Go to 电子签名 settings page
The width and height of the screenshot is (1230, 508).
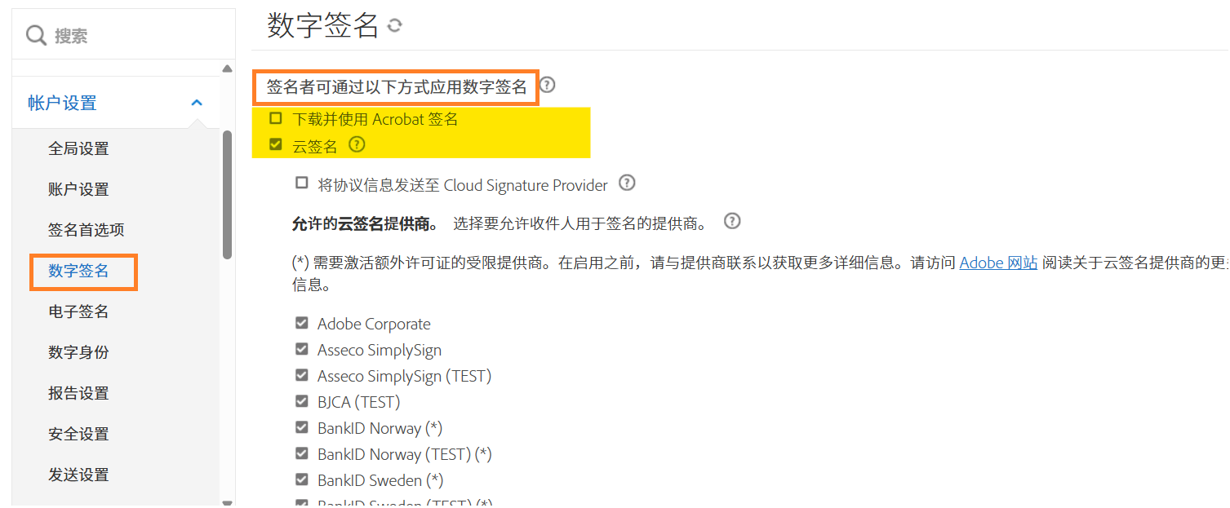point(78,311)
